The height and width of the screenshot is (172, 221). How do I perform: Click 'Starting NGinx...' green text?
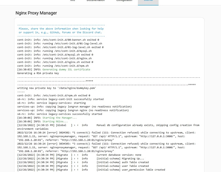[x=55, y=121]
